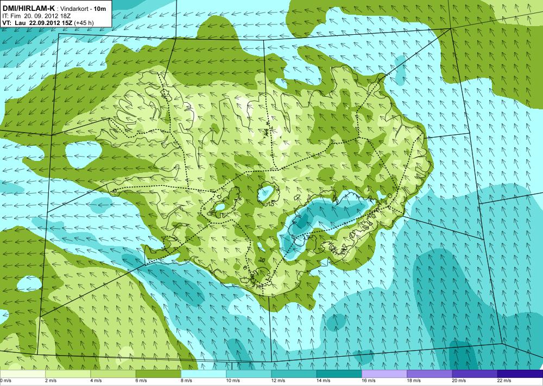
Task: Pick the dark indigo legend swatch above 22 m/s
Action: click(520, 374)
